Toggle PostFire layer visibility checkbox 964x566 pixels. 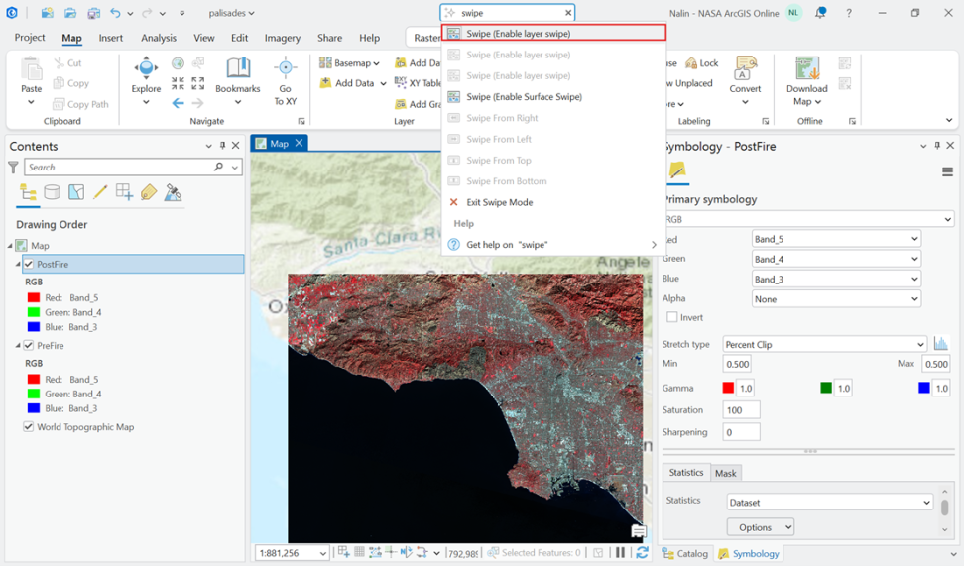pyautogui.click(x=29, y=264)
